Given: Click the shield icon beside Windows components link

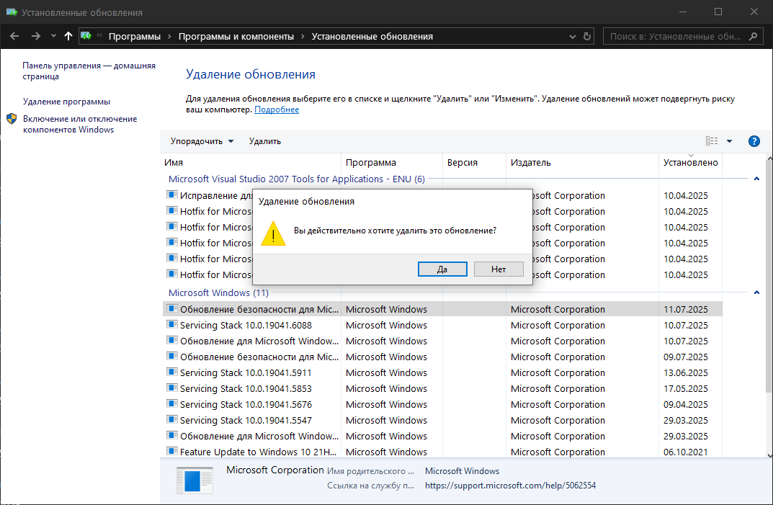Looking at the screenshot, I should 12,119.
